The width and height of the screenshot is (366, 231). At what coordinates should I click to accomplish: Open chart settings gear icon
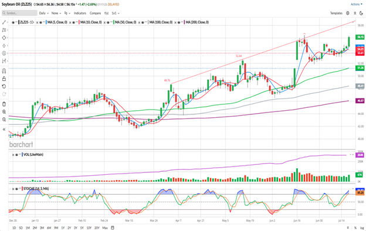pyautogui.click(x=348, y=13)
